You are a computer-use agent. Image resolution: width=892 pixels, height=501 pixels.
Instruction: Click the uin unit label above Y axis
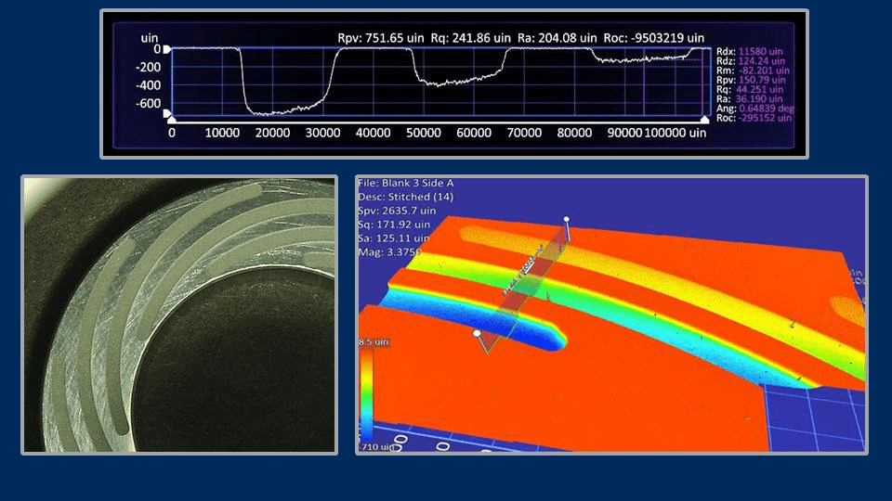pos(149,37)
